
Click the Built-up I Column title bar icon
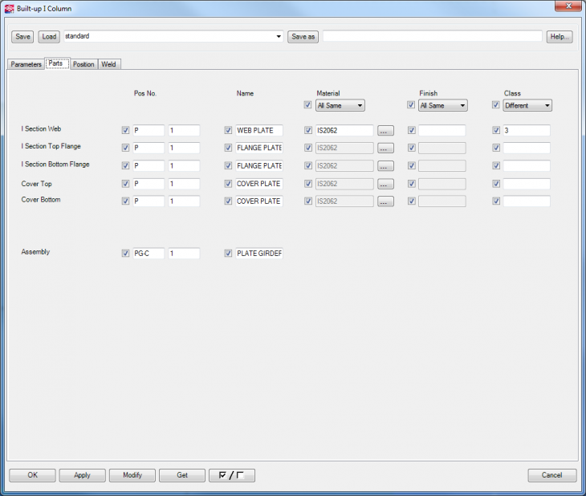coord(9,7)
